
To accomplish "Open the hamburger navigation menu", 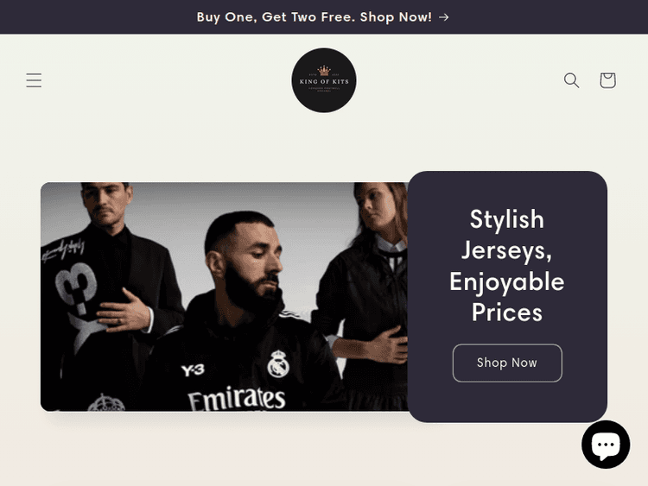I will (x=34, y=80).
